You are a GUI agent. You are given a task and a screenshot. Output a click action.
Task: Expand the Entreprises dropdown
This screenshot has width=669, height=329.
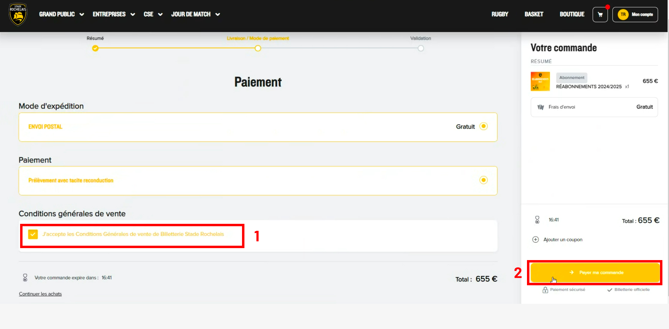coord(114,14)
